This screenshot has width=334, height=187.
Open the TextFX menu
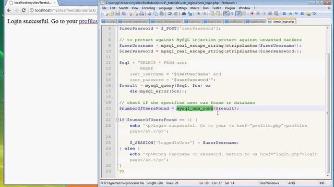(x=217, y=8)
